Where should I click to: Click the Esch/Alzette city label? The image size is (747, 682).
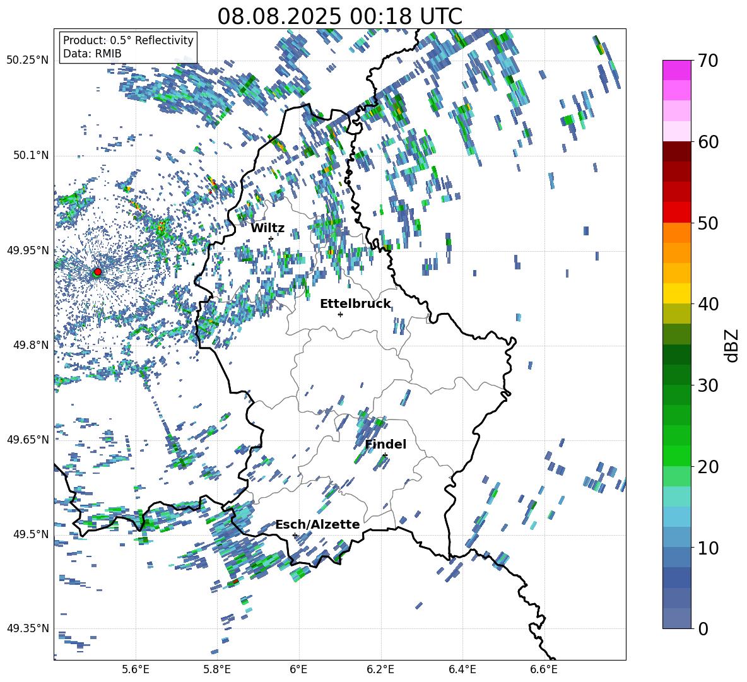click(x=318, y=525)
